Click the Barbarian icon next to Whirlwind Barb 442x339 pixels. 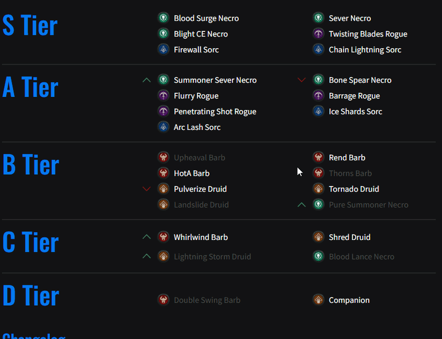163,237
